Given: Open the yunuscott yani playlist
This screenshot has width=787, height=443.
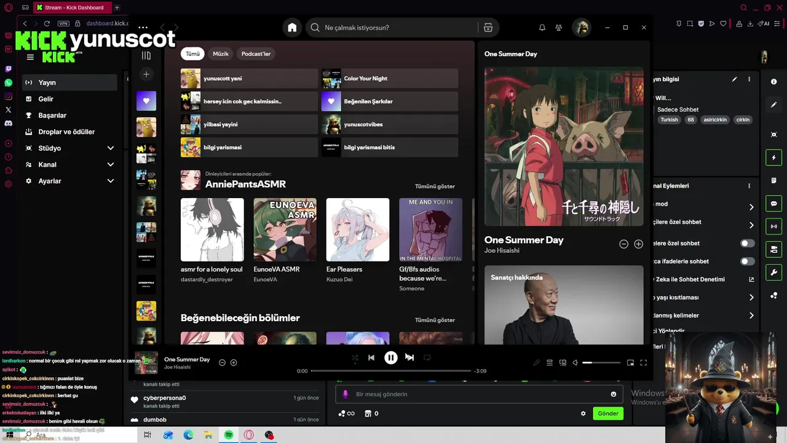Looking at the screenshot, I should [x=249, y=79].
